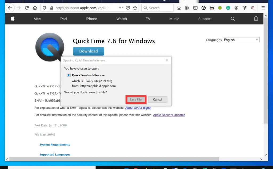Bookmark this page with star icon
This screenshot has width=273, height=169.
[135, 8]
